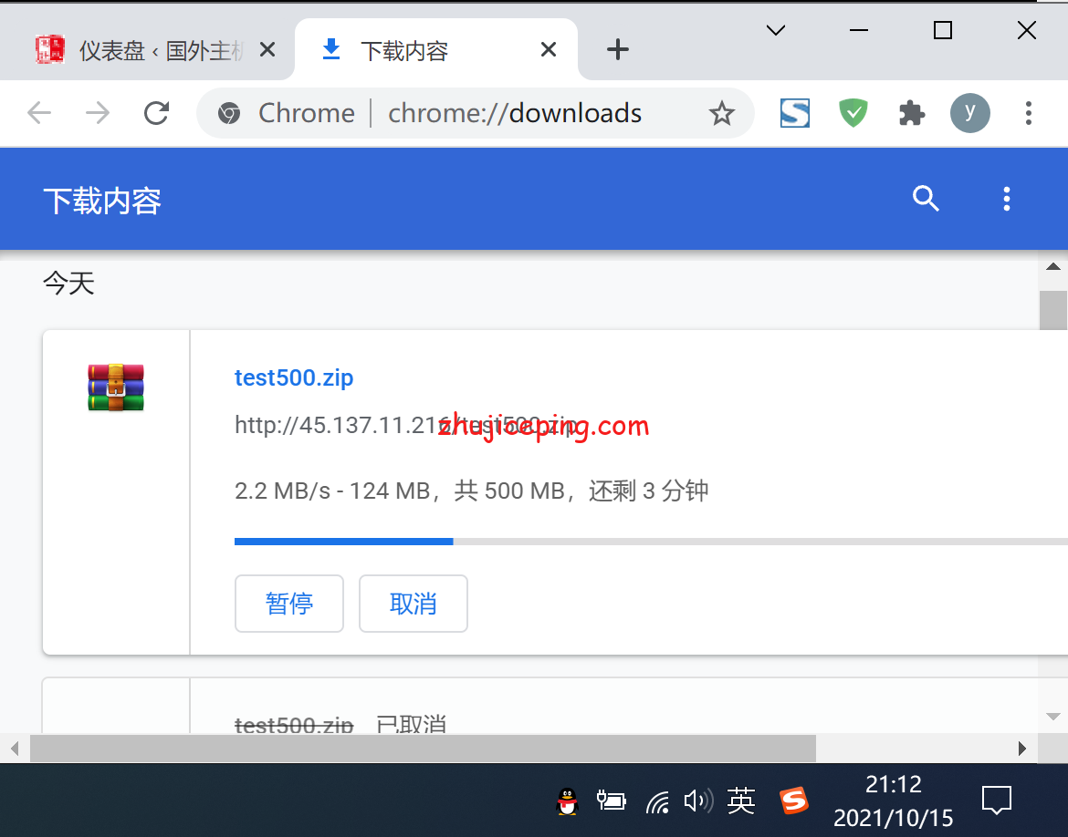Viewport: 1068px width, 837px height.
Task: Click the chrome://downloads address bar
Action: tap(475, 113)
